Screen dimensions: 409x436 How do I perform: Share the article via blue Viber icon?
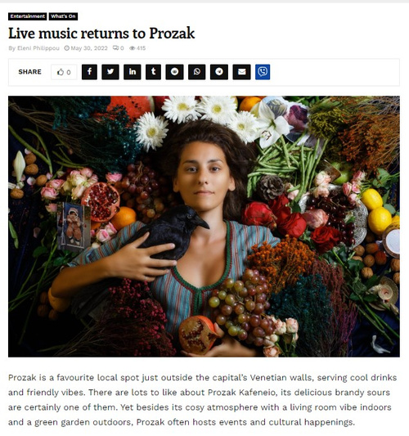(263, 72)
